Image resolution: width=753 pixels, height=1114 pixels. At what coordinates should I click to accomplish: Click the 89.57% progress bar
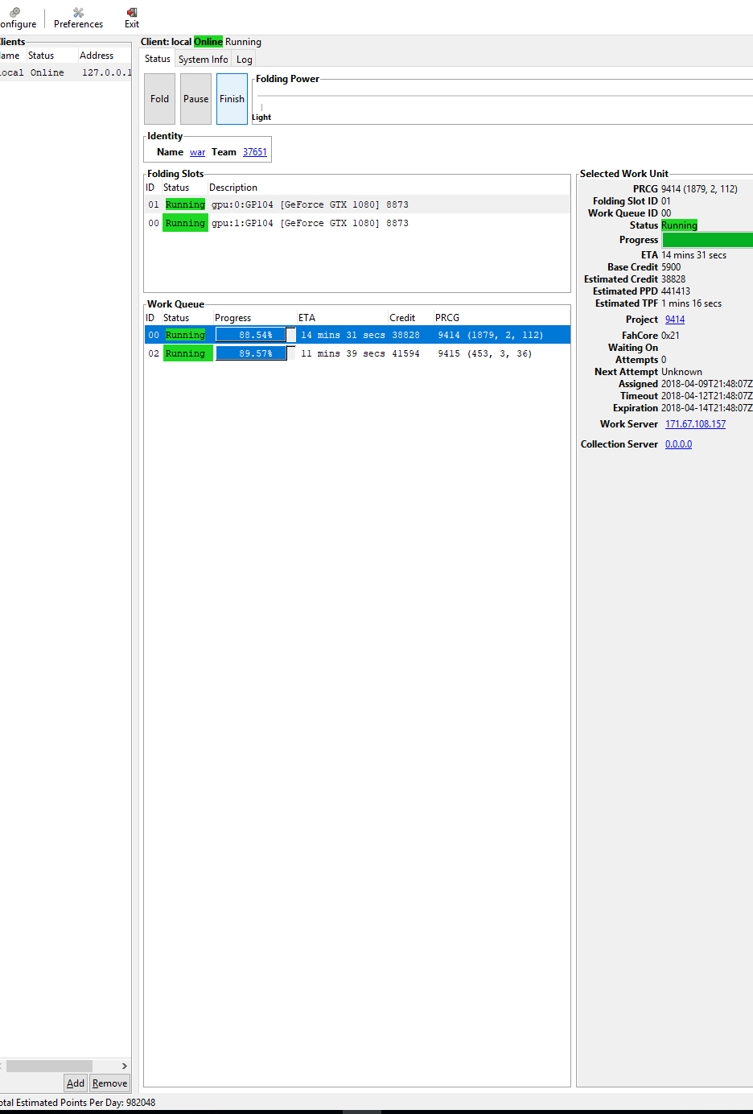(x=255, y=353)
